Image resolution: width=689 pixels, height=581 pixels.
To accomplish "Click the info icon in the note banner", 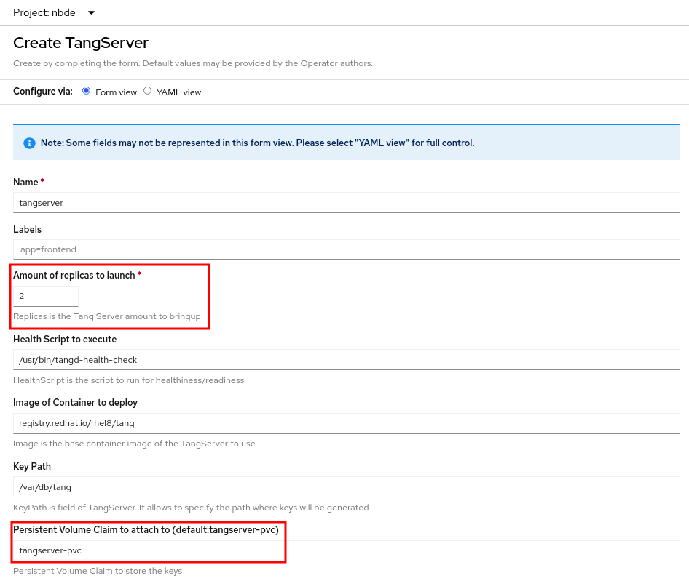I will [x=29, y=143].
